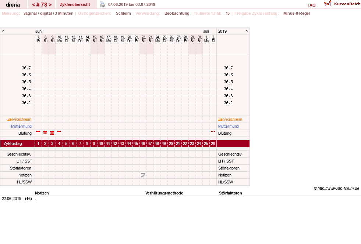Open the KurvenReich text link
The height and width of the screenshot is (244, 361).
tap(347, 4)
